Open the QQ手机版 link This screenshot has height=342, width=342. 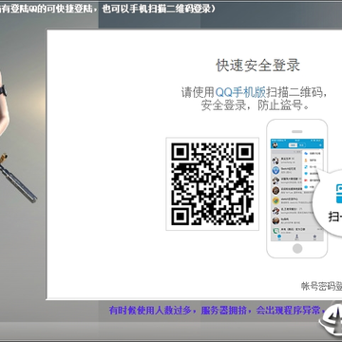[240, 92]
